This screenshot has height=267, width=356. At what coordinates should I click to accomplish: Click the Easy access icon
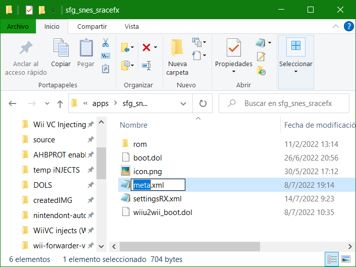[196, 56]
